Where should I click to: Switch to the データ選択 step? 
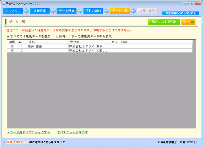66,11
